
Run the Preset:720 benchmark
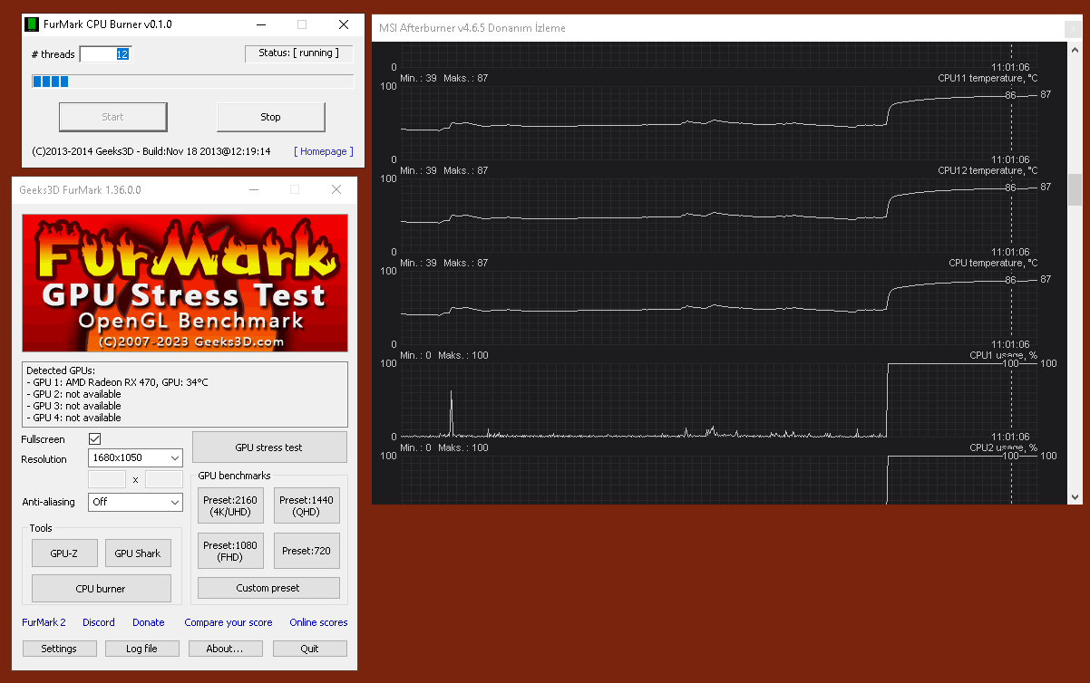click(307, 551)
